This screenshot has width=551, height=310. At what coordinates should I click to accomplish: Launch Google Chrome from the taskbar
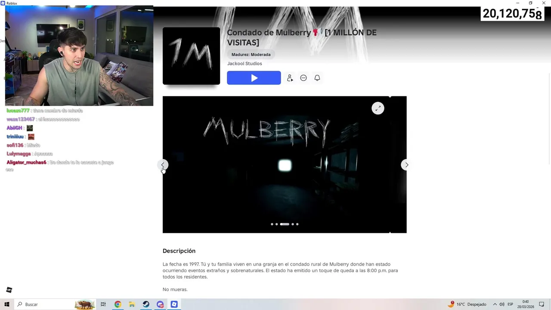click(x=118, y=304)
